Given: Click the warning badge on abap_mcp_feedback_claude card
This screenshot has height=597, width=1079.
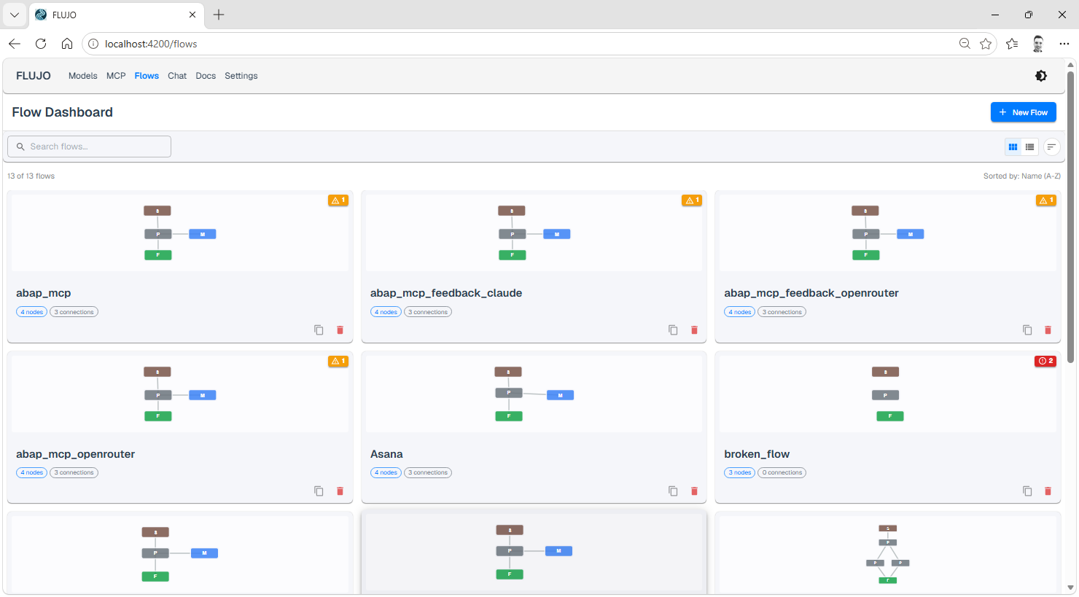Looking at the screenshot, I should (x=692, y=200).
